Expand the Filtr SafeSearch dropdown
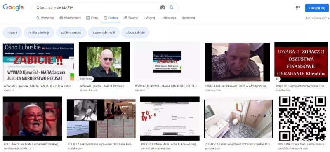 coord(318,18)
